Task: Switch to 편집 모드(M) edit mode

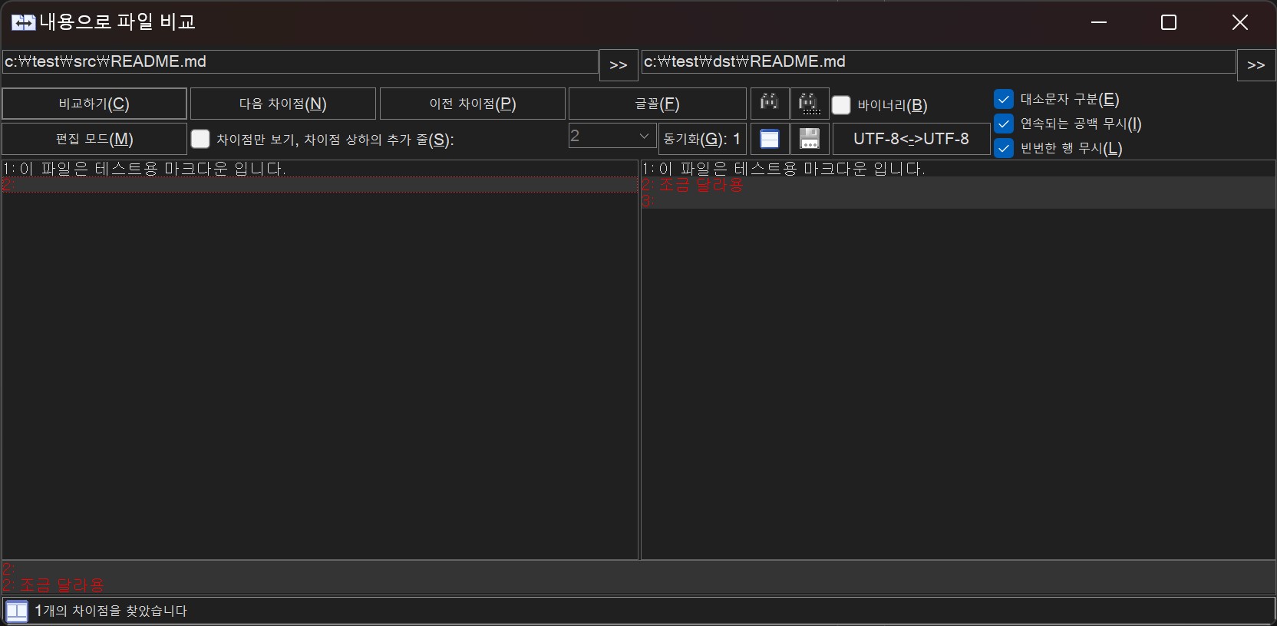Action: tap(94, 139)
